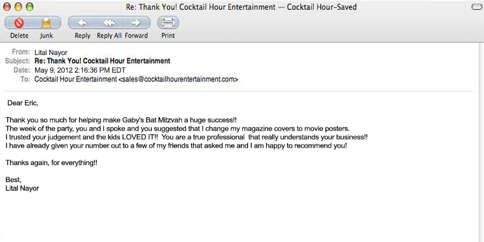Toggle the toolbar with the top-right pill button
484x242 pixels.
[476, 7]
